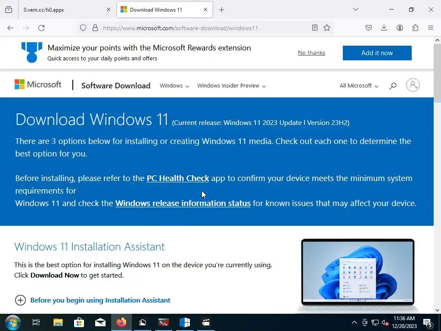The image size is (441, 331).
Task: Open Microsoft Store taskbar icon
Action: click(x=79, y=322)
